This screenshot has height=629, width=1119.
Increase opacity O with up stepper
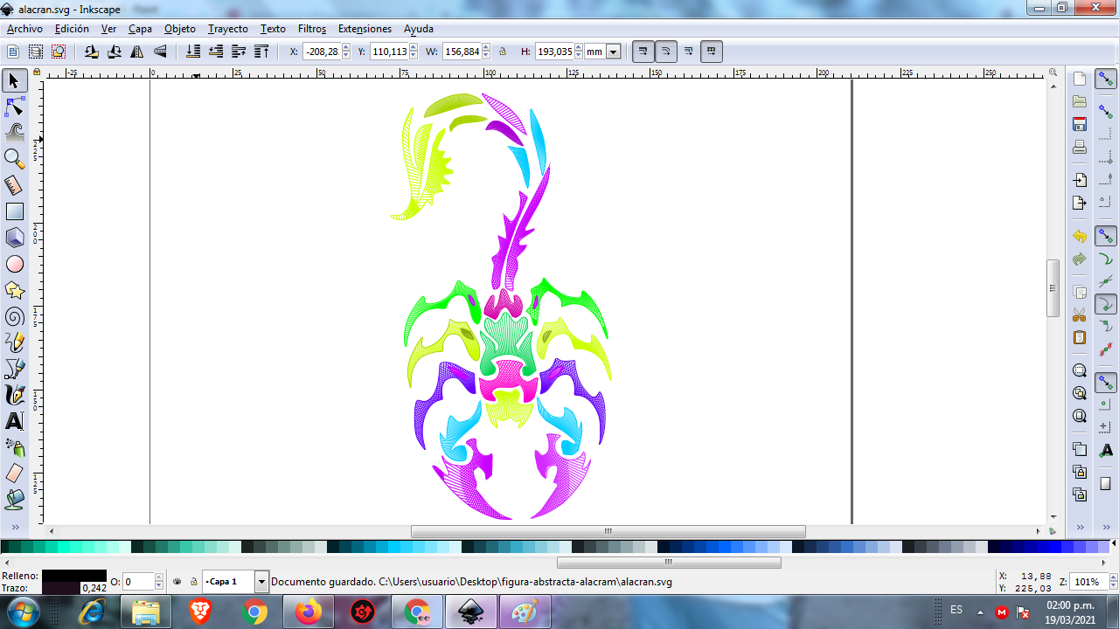tap(159, 577)
